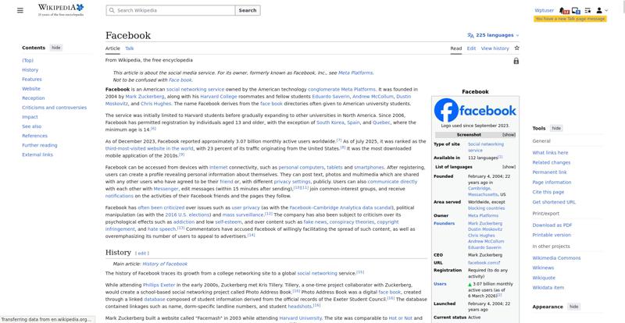The height and width of the screenshot is (323, 625).
Task: Click the Facebook logo image in infobox
Action: [475, 110]
